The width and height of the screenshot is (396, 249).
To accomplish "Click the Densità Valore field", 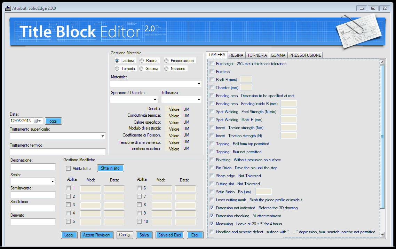I will (173, 109).
